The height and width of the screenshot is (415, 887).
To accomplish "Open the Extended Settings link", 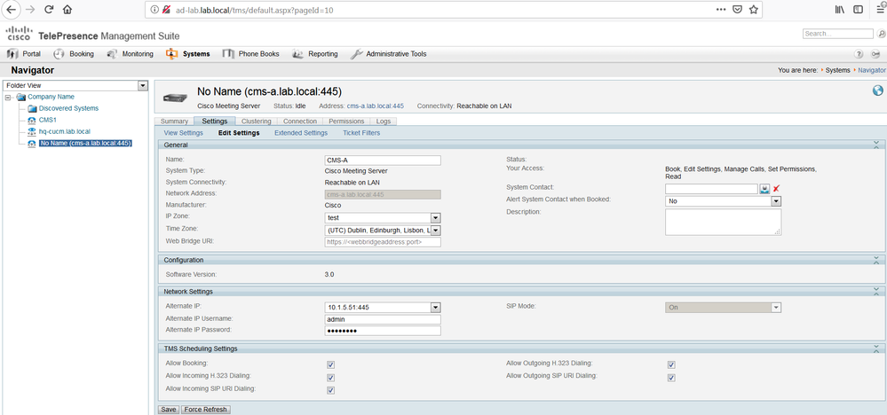I will pos(301,133).
